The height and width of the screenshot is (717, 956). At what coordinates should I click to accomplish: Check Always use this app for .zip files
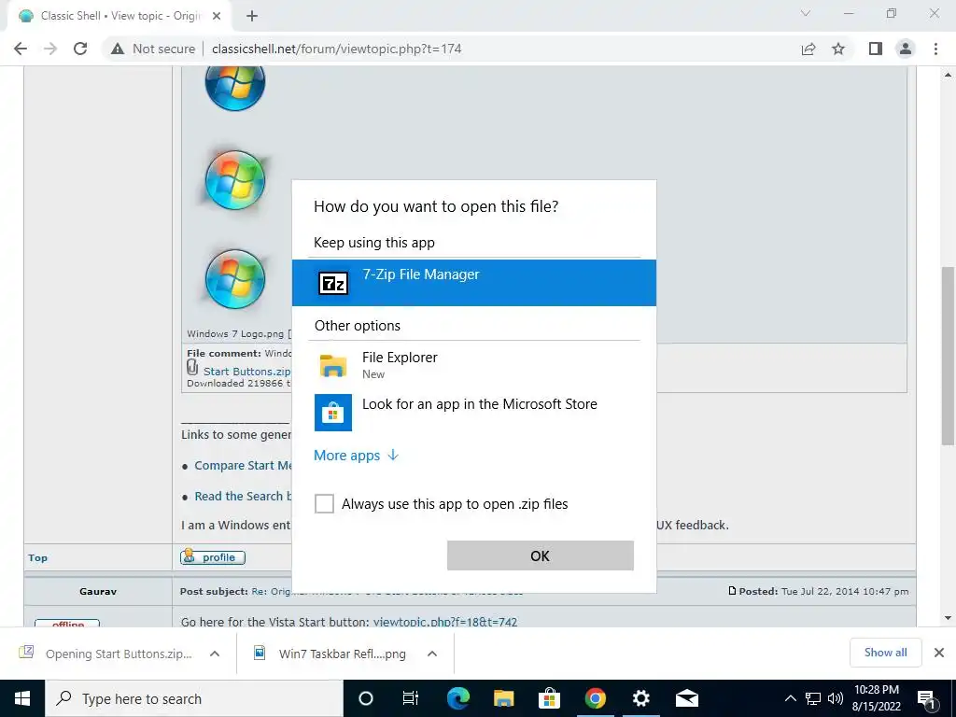click(x=324, y=504)
